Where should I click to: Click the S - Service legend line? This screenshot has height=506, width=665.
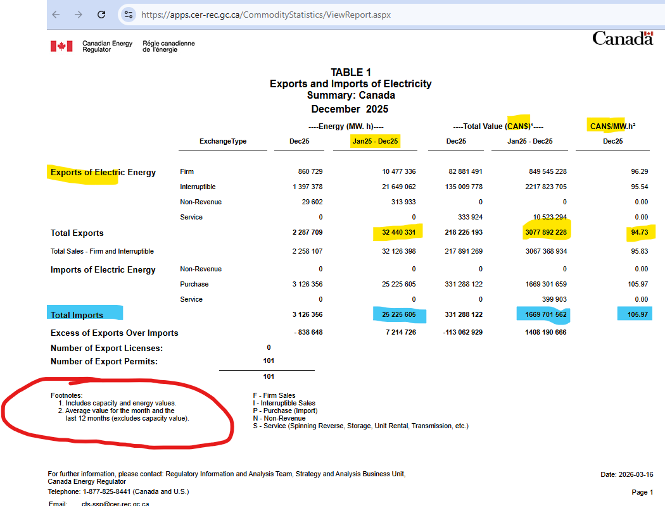click(x=361, y=426)
